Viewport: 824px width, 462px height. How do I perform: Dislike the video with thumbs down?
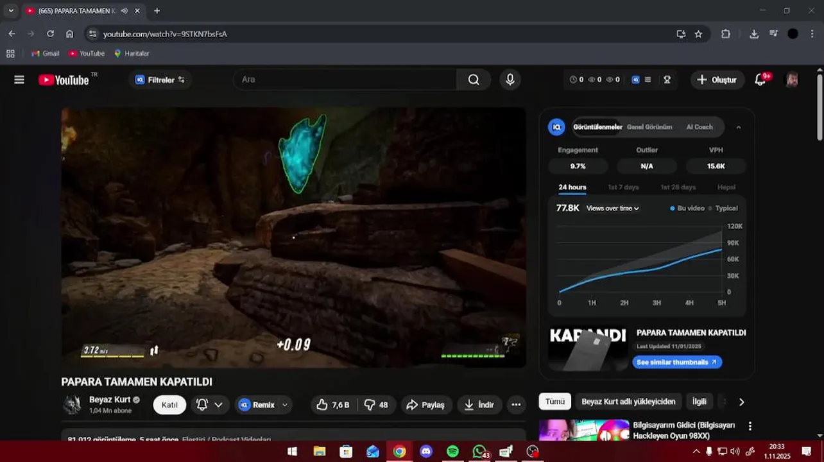(376, 405)
